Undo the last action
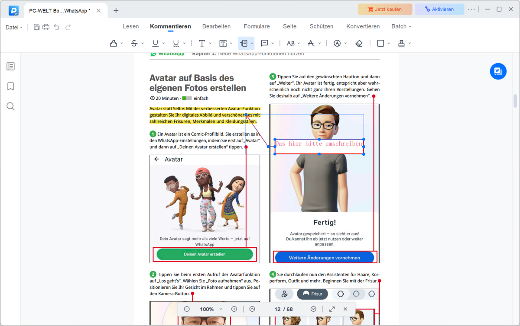This screenshot has height=326, width=520. click(57, 27)
